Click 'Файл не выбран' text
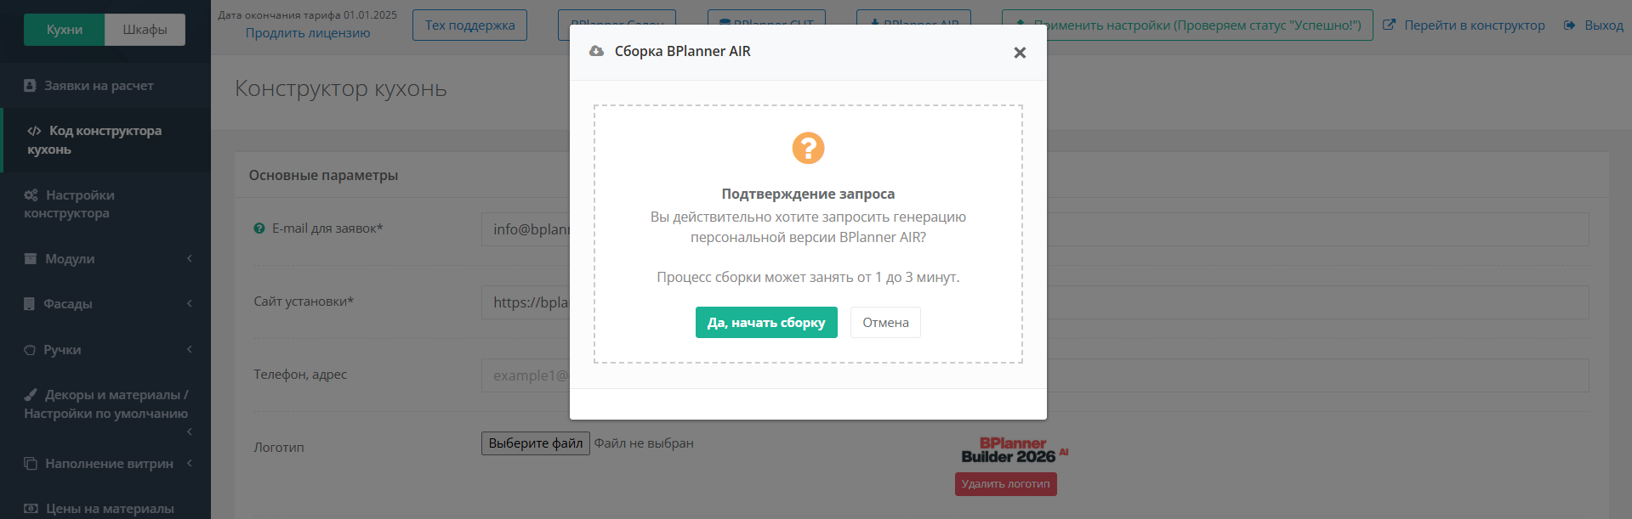Screen dimensions: 1632x519 (x=644, y=443)
